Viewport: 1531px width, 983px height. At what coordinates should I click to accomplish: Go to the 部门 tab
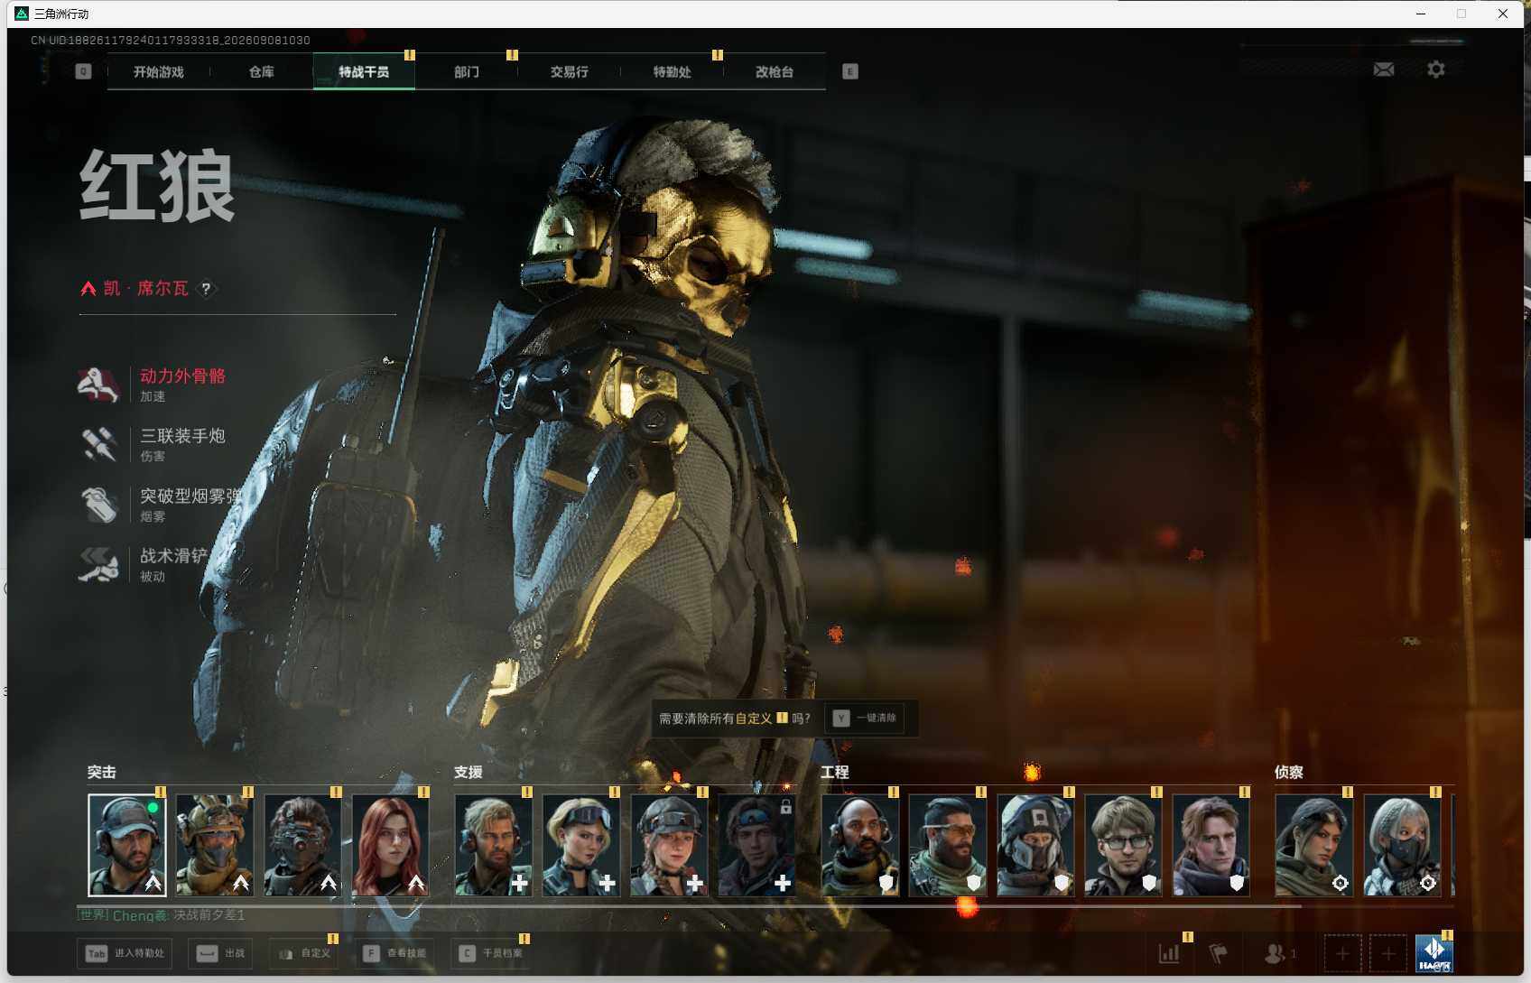(x=467, y=72)
